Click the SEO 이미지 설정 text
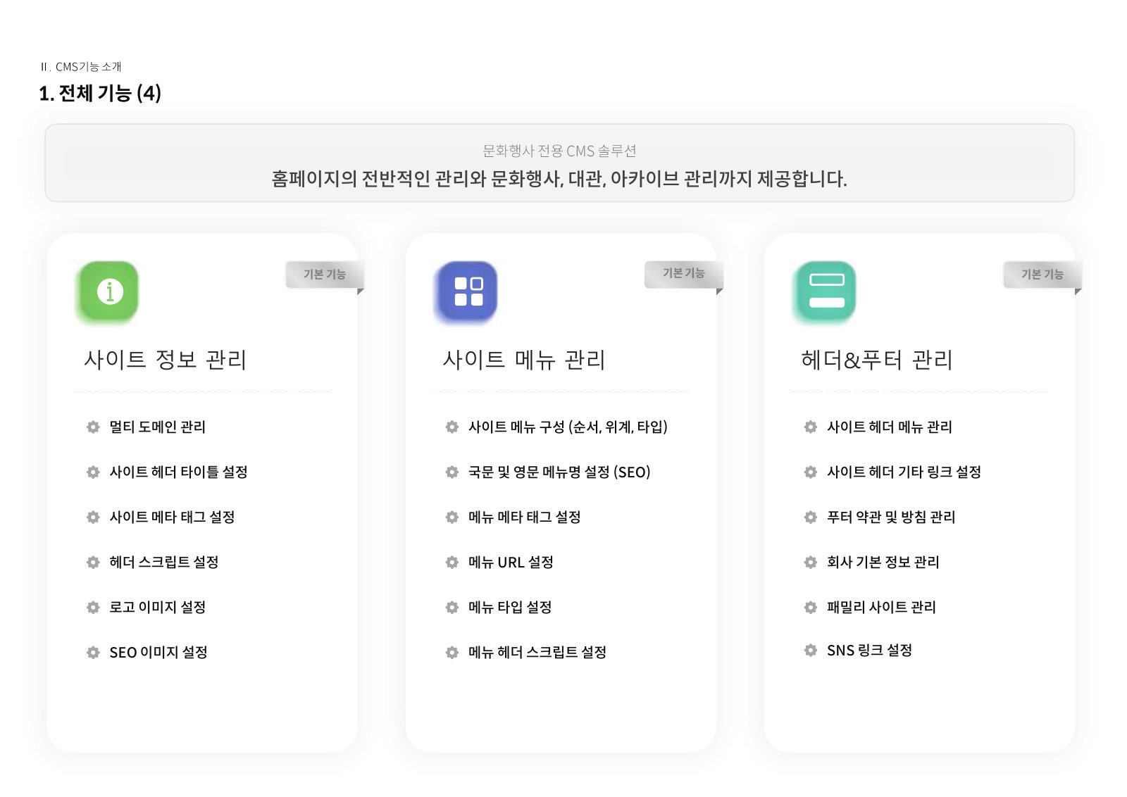Viewport: 1127px width, 797px height. point(158,652)
